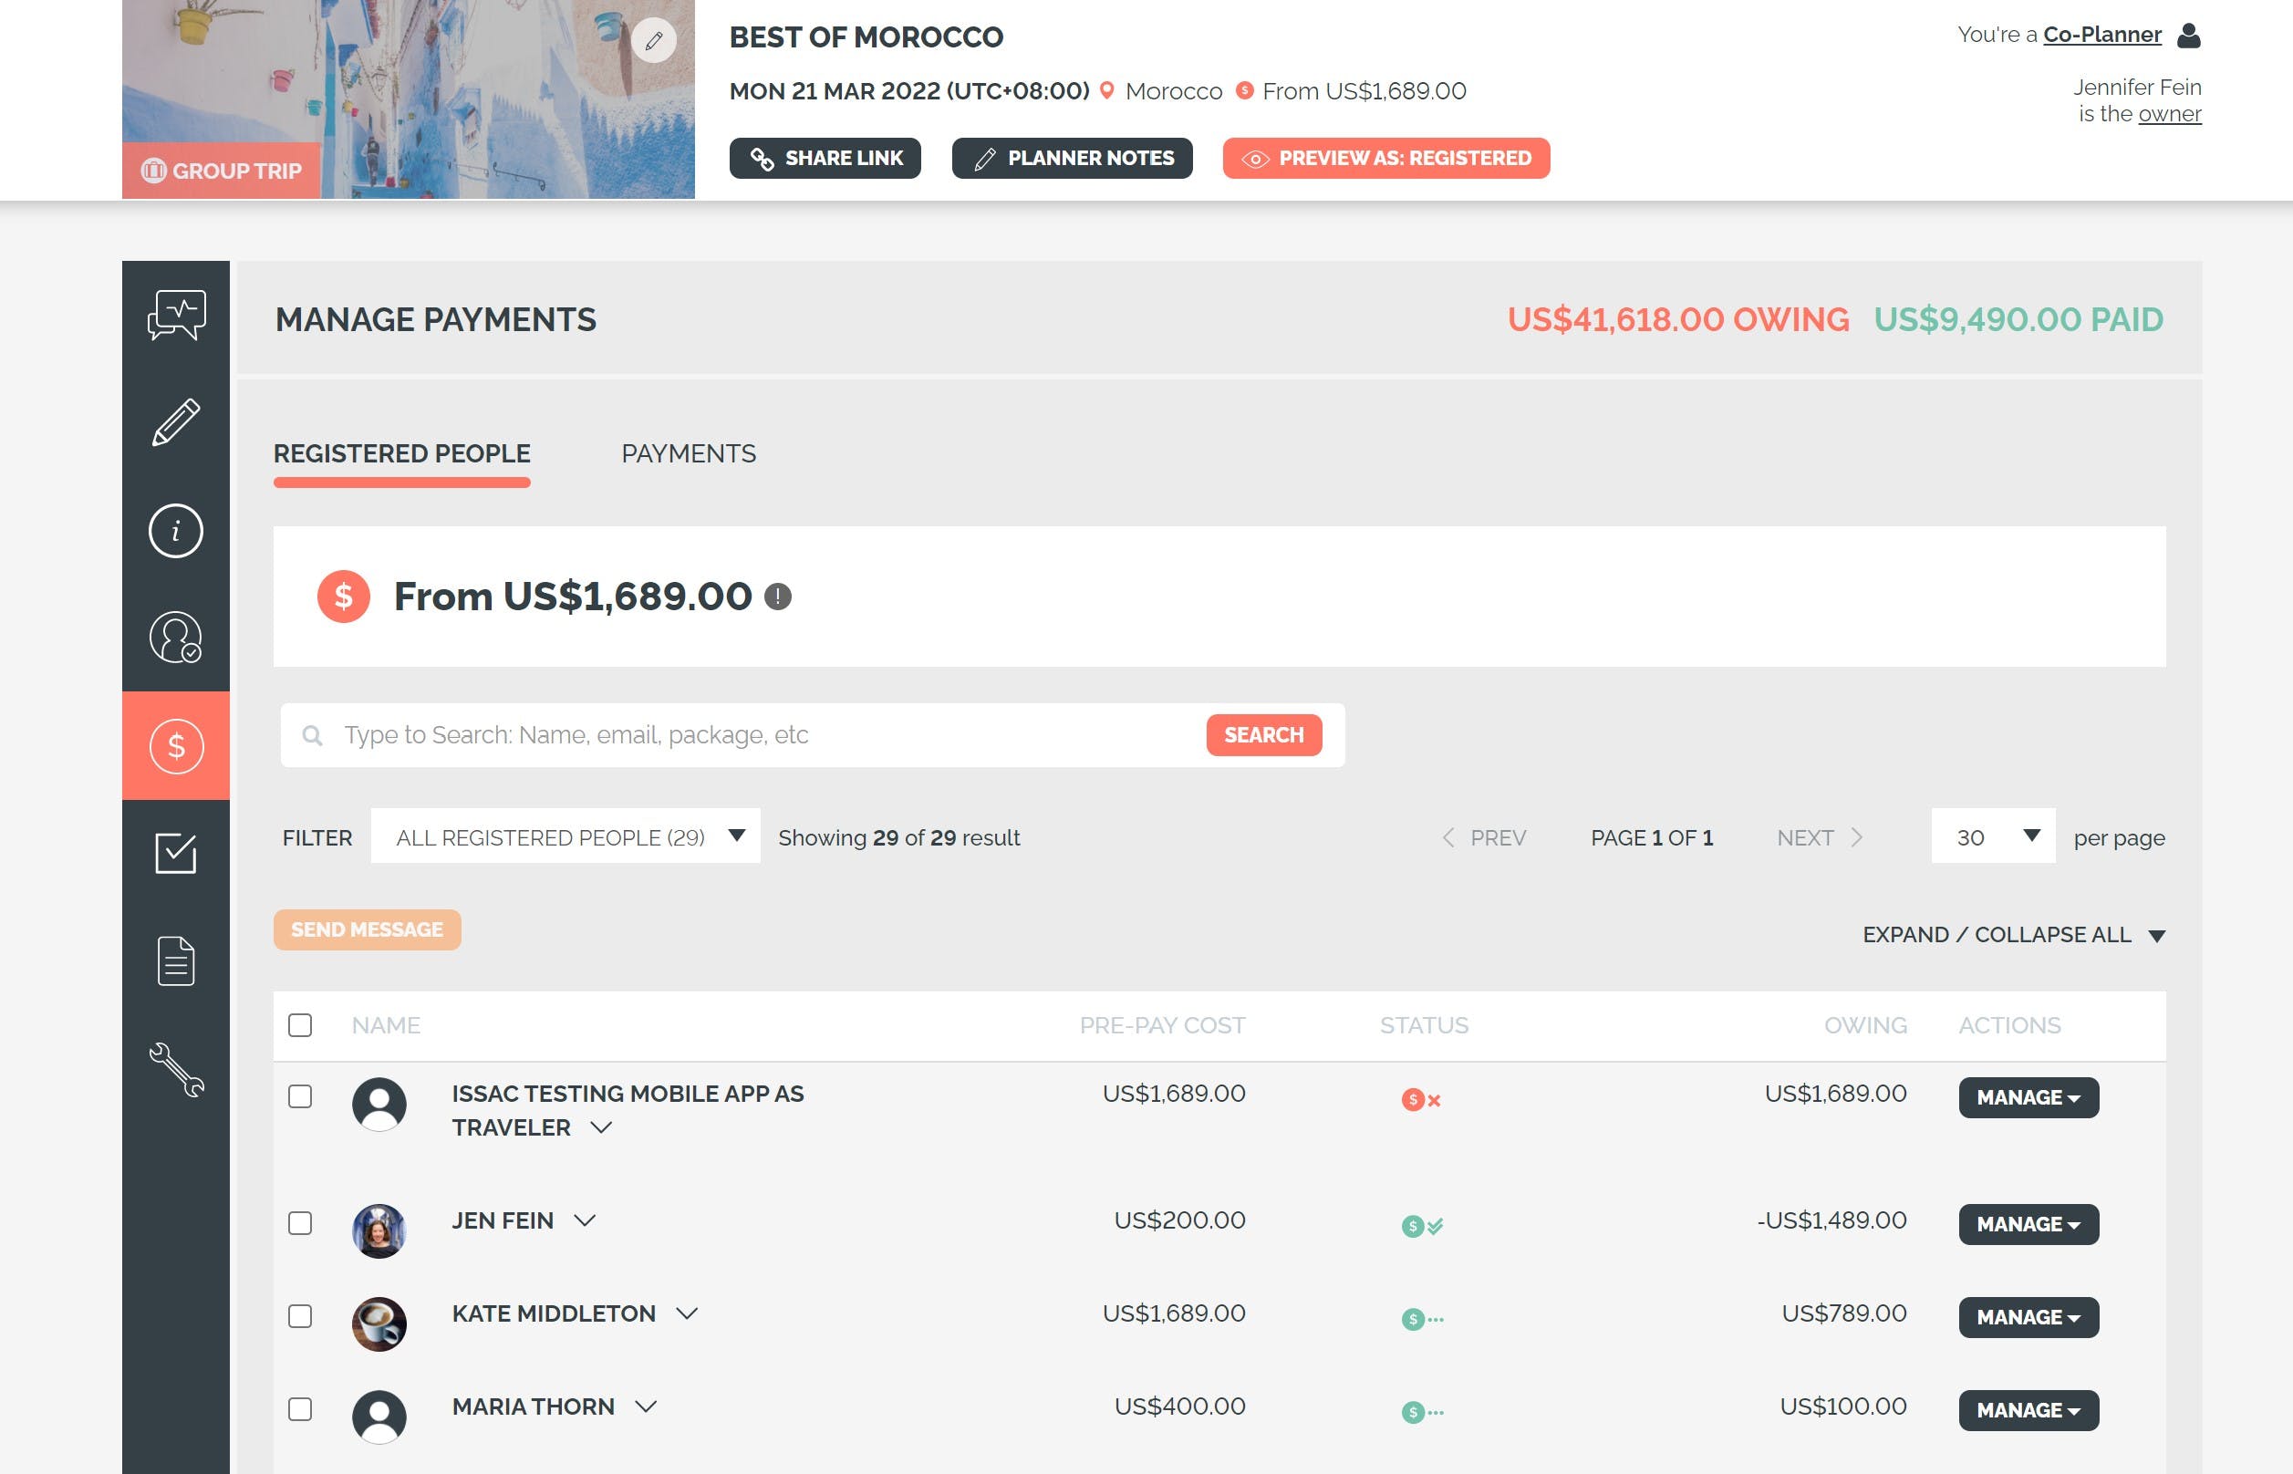Open the All Registered People filter dropdown

point(565,836)
